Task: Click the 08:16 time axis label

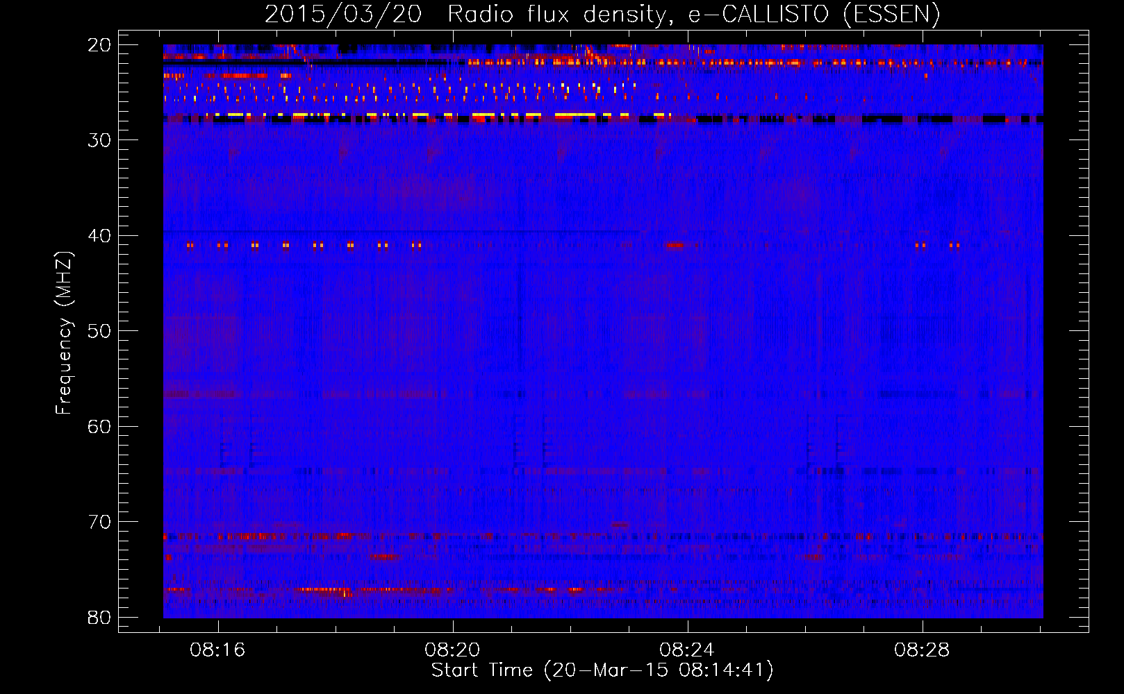Action: tap(218, 650)
